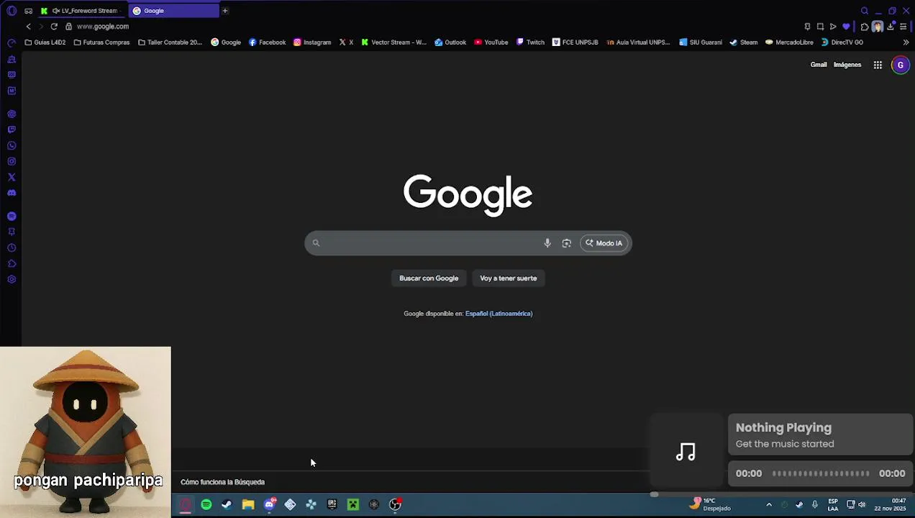The image size is (915, 518).
Task: Open Spotify from the taskbar
Action: tap(206, 504)
